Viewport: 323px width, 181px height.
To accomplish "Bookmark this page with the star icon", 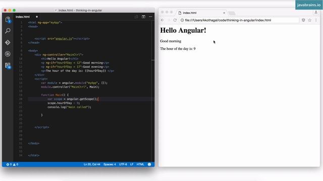I will coord(309,20).
